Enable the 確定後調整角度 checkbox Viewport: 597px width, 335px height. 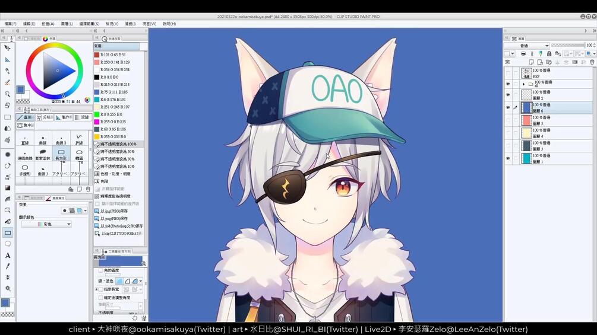[101, 298]
